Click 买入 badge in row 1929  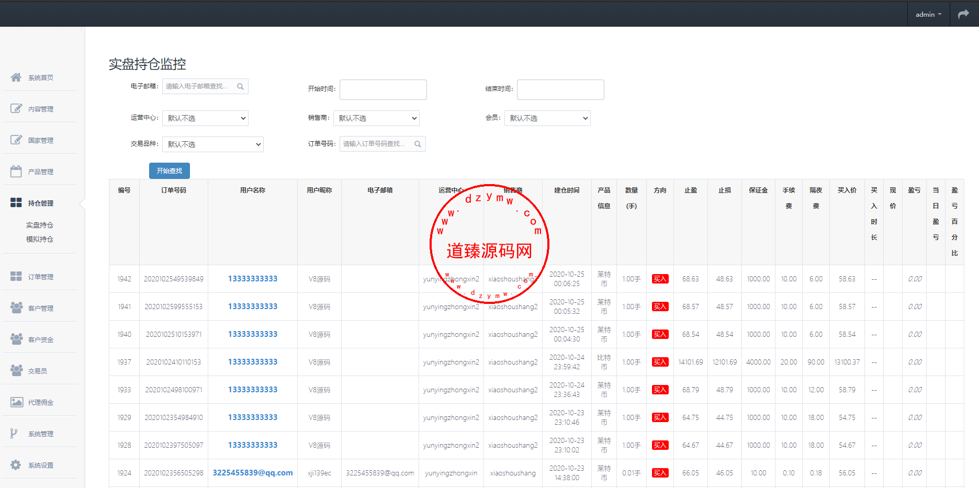660,417
